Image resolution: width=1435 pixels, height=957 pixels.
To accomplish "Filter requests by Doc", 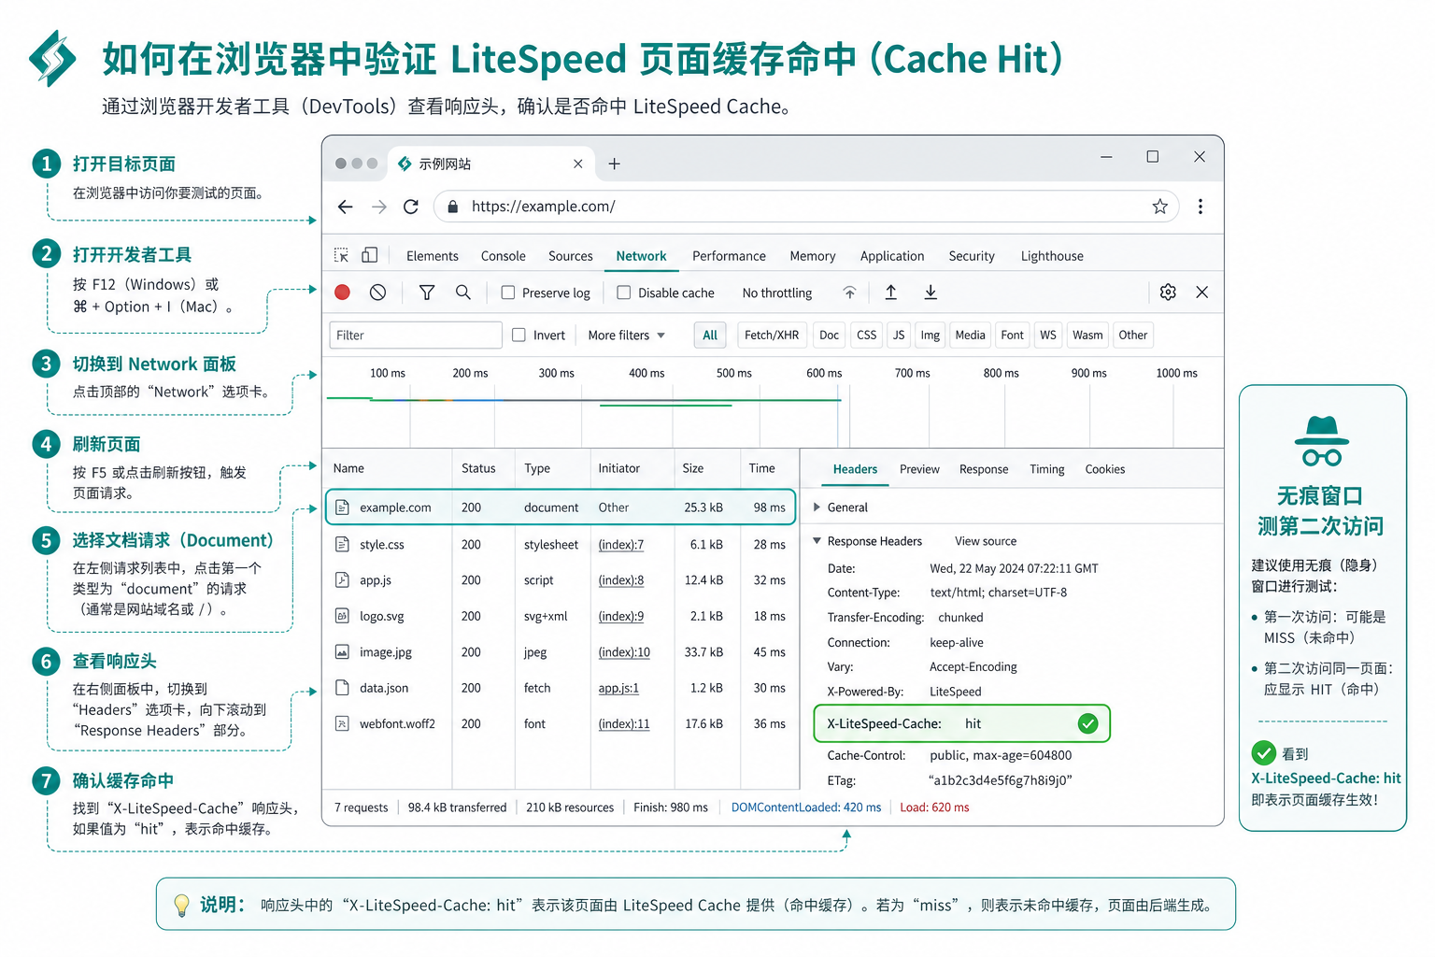I will (830, 335).
